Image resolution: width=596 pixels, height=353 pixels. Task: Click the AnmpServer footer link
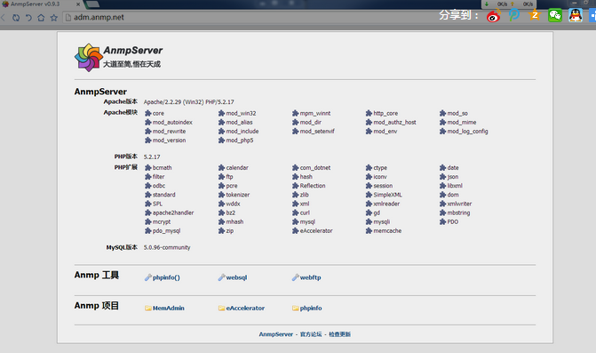(x=276, y=334)
